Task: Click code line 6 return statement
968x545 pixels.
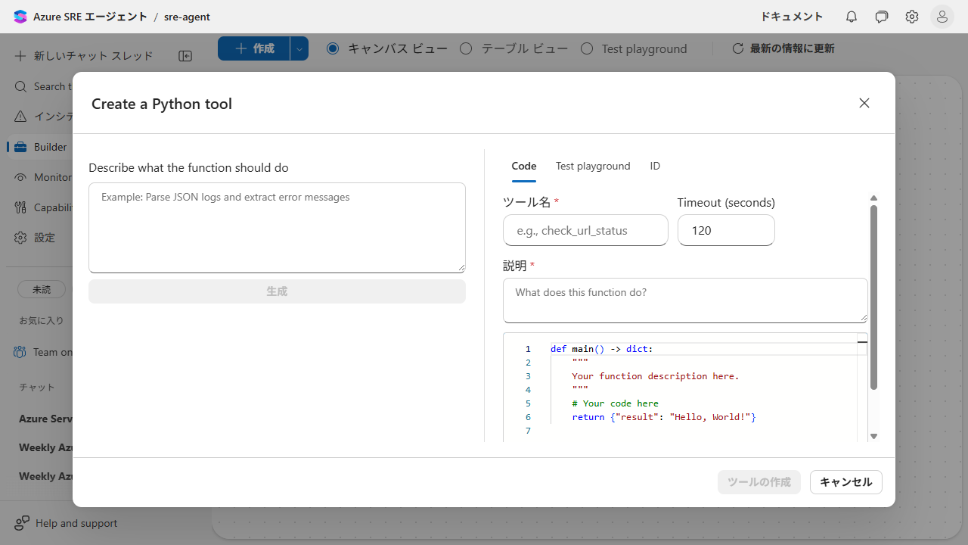Action: (x=664, y=417)
